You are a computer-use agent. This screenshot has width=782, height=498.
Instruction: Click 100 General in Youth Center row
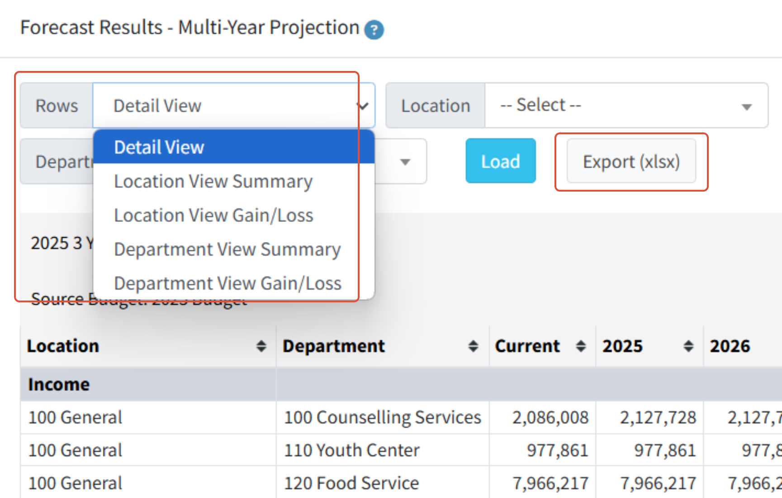click(75, 450)
